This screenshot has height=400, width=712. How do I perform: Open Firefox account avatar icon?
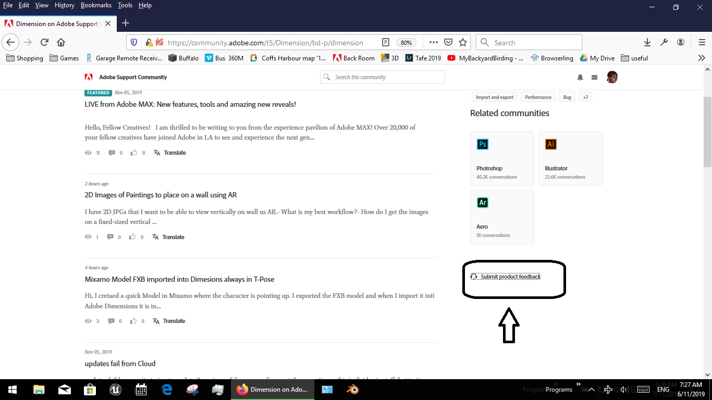(x=681, y=43)
